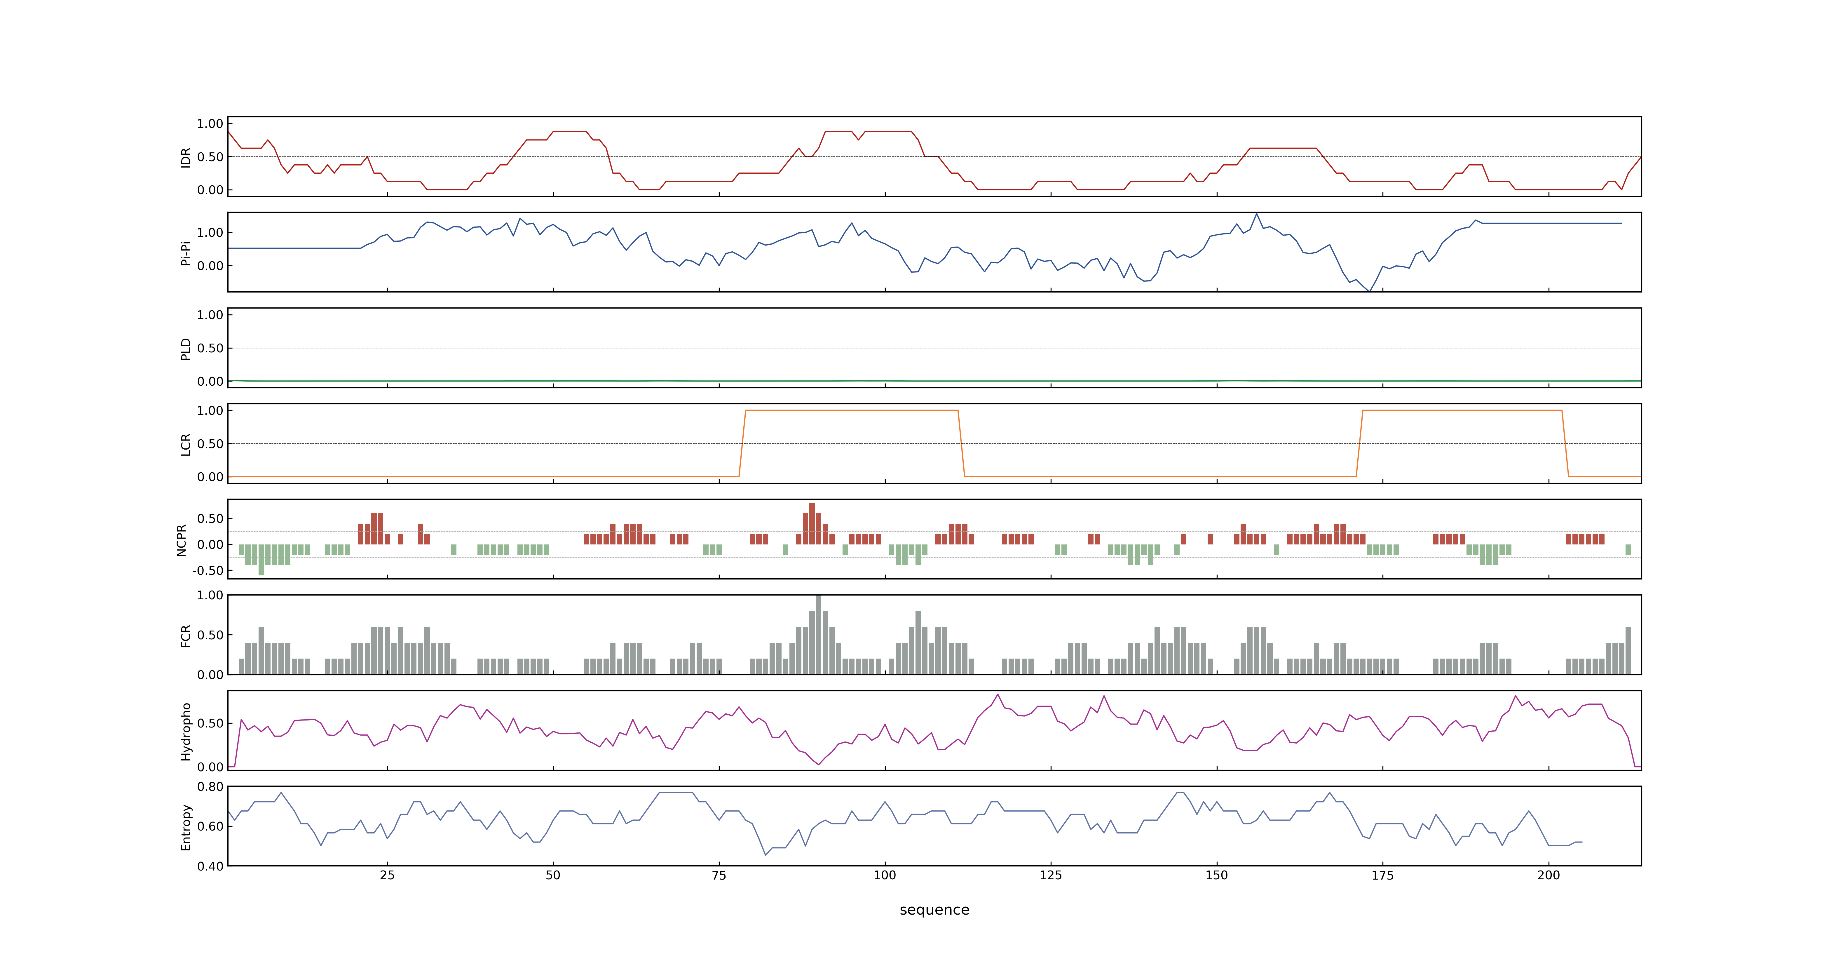
Task: Click the Pi-Pi peak near residue 156
Action: 1257,214
